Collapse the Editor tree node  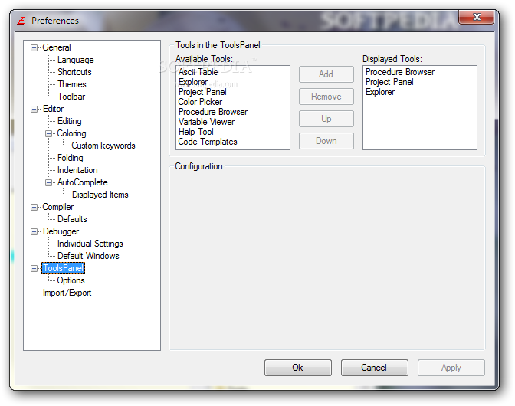(x=34, y=109)
